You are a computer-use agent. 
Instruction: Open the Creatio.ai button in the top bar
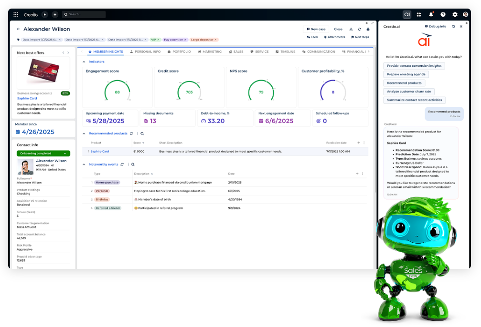click(x=407, y=14)
